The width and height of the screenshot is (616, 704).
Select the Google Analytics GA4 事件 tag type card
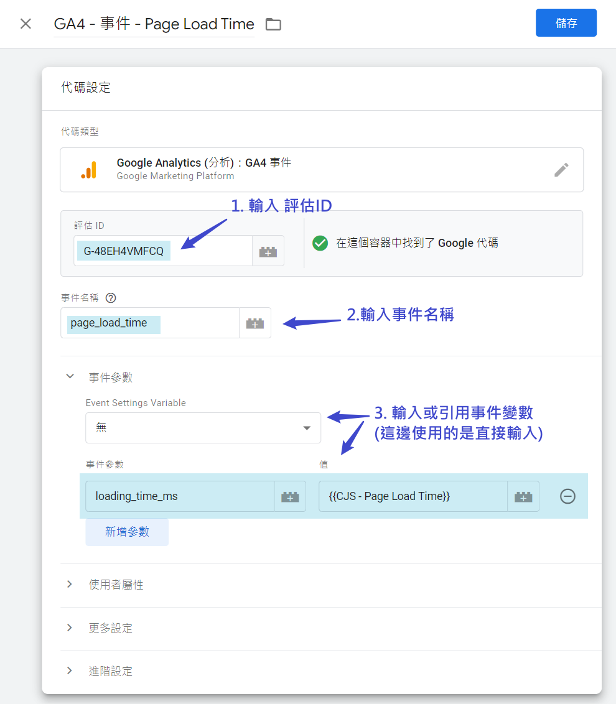point(322,170)
